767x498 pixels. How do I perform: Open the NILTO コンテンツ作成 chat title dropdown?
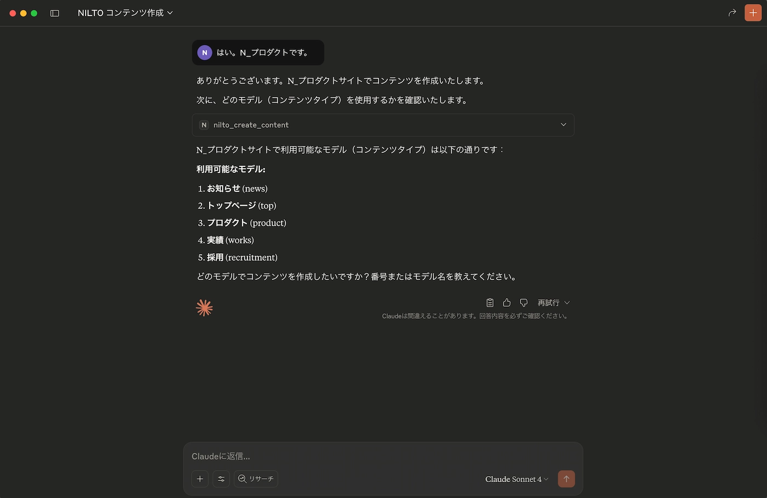tap(125, 13)
